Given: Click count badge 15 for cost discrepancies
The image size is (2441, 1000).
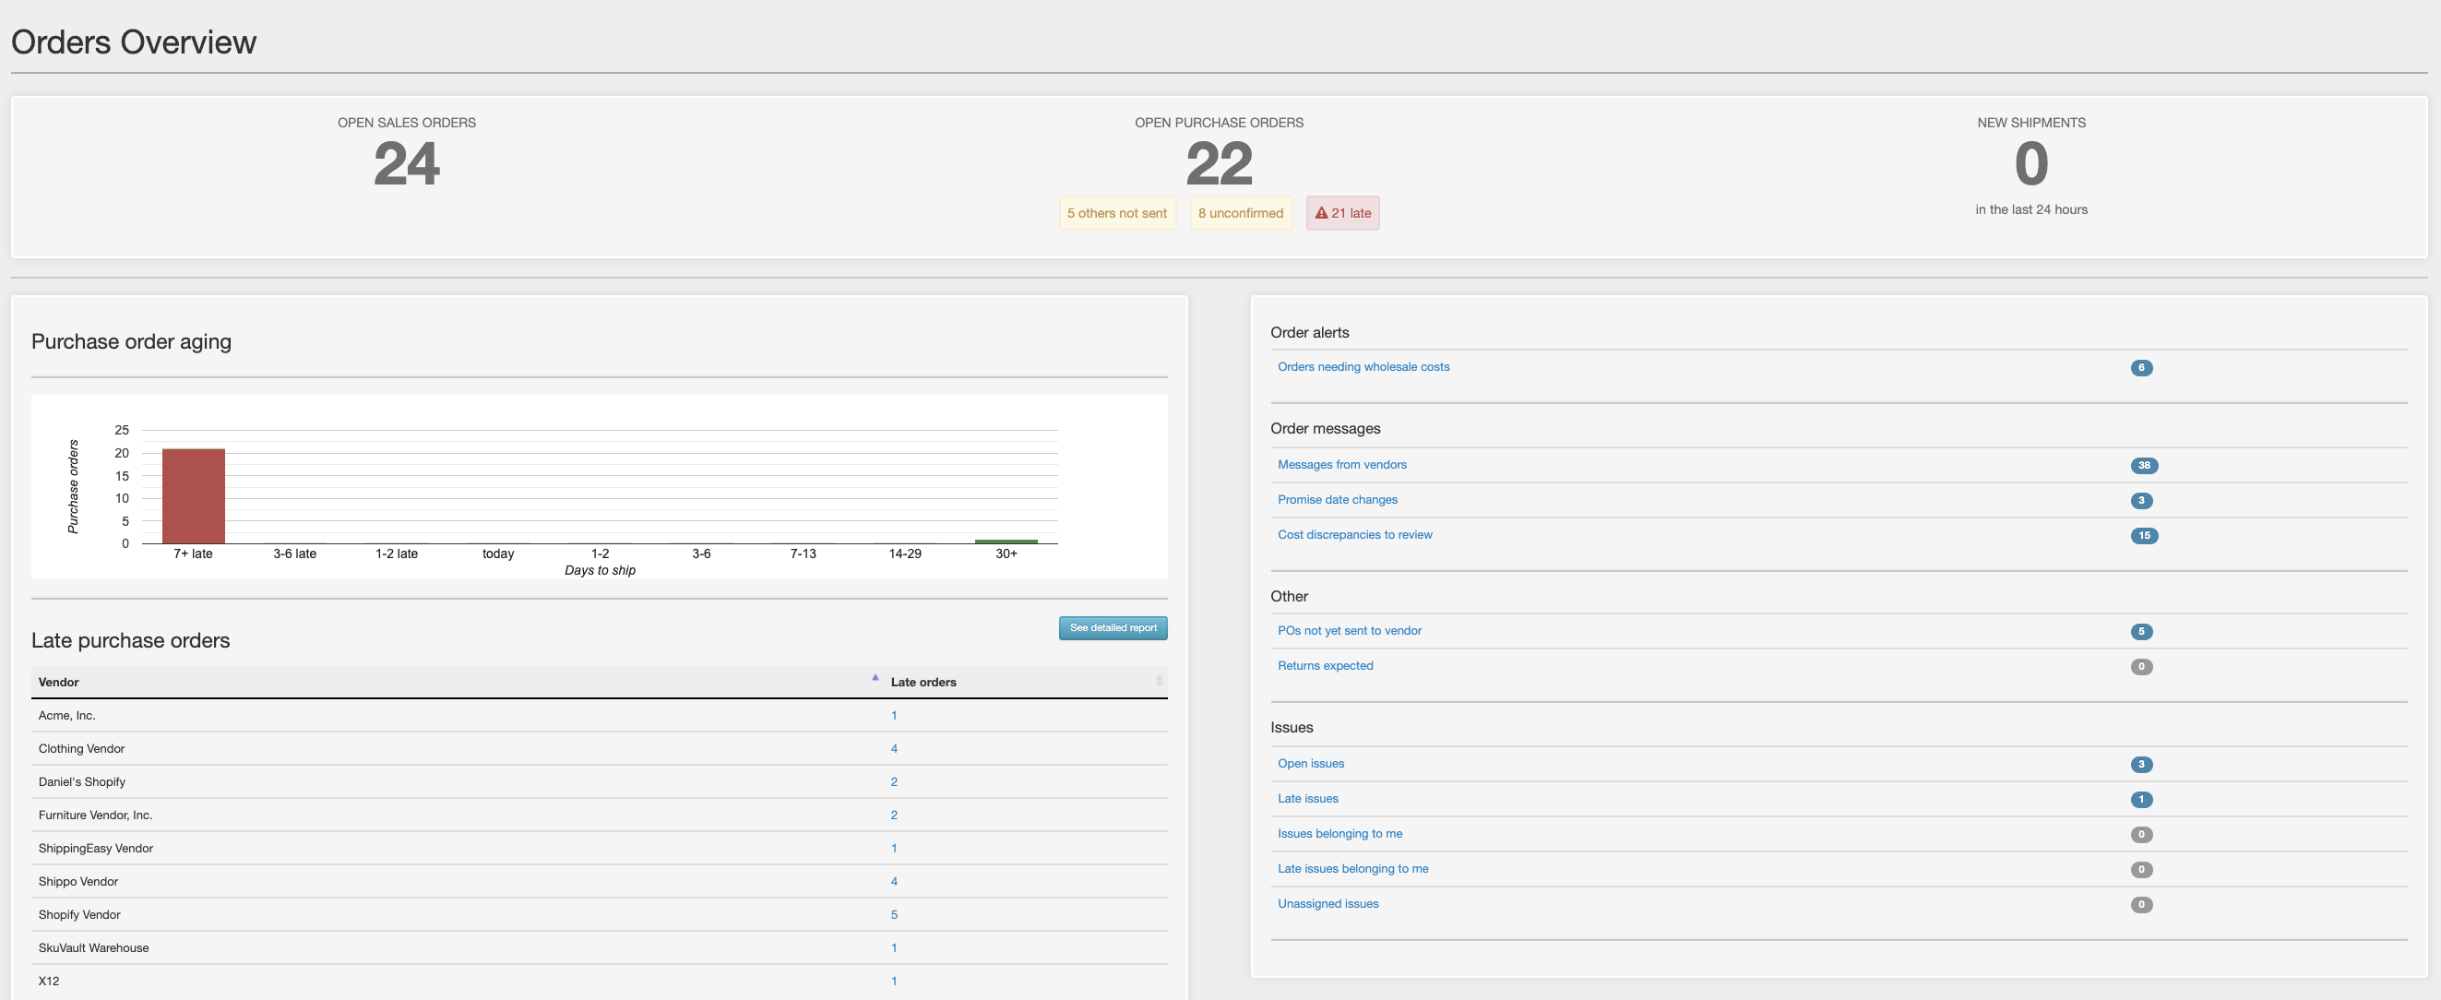Looking at the screenshot, I should pos(2143,536).
